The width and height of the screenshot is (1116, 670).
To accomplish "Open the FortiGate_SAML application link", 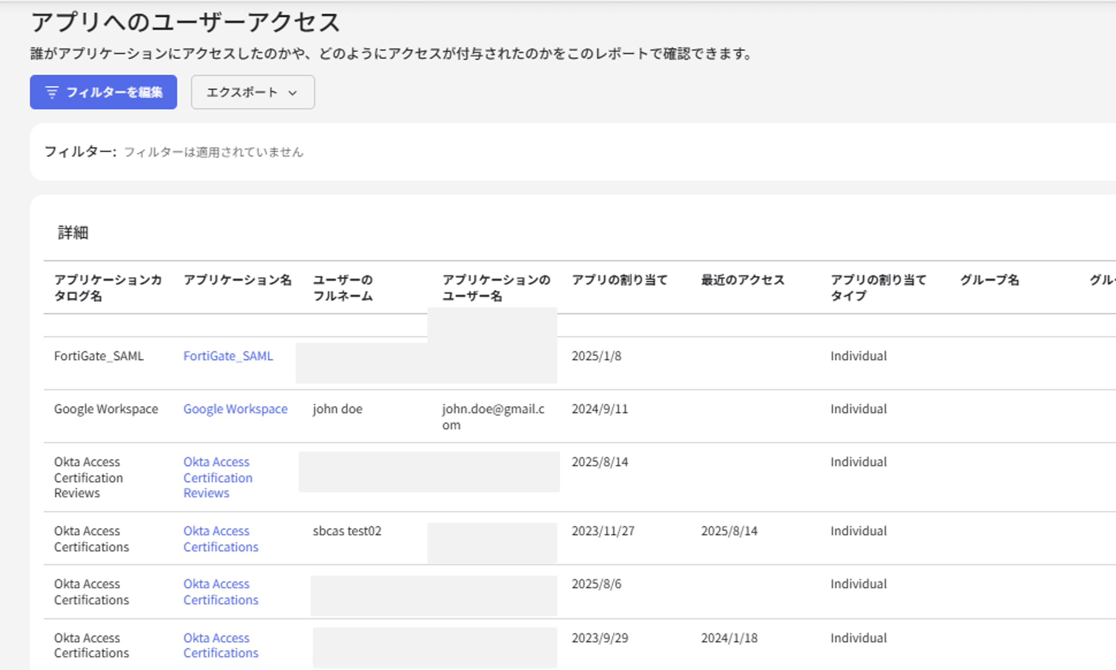I will (x=228, y=356).
